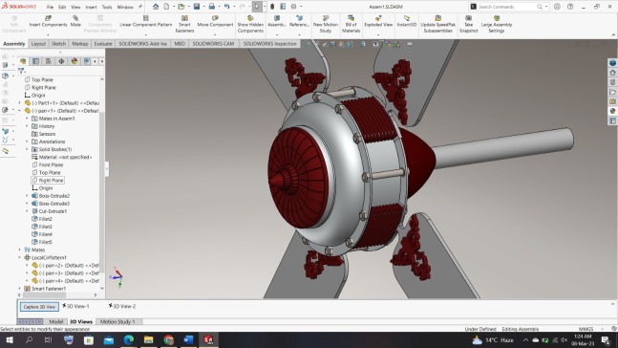Click the Home icon in quick access toolbar
The width and height of the screenshot is (618, 348).
click(156, 7)
